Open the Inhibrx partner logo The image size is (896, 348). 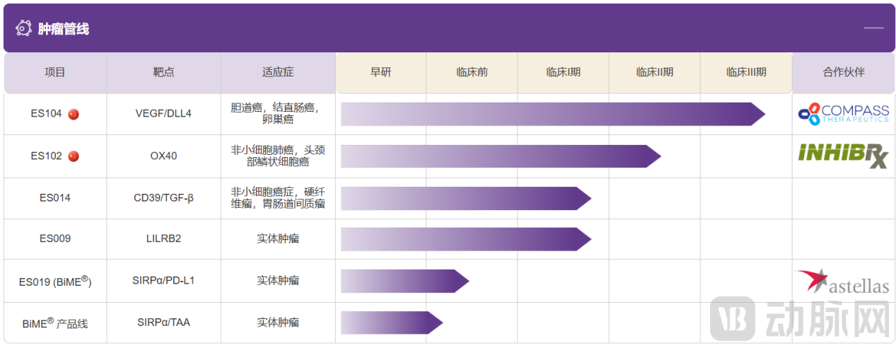coord(843,156)
